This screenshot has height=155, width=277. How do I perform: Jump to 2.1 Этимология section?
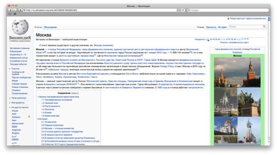49,122
